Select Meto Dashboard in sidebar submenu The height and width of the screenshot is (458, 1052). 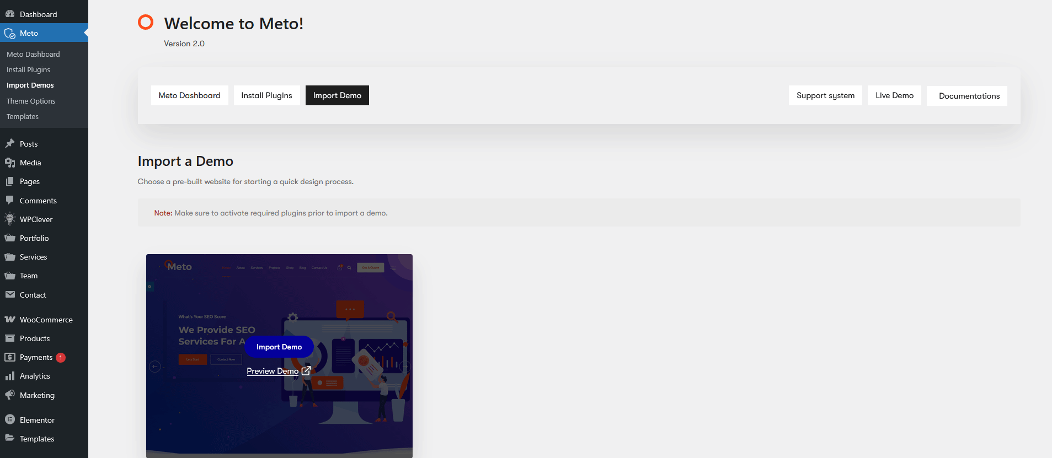click(33, 54)
